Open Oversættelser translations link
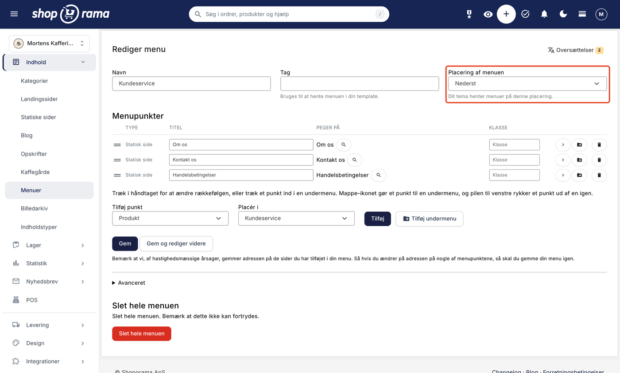Image resolution: width=620 pixels, height=373 pixels. [576, 50]
